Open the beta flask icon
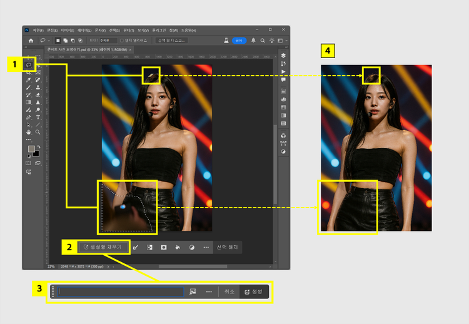The height and width of the screenshot is (324, 469). (226, 41)
